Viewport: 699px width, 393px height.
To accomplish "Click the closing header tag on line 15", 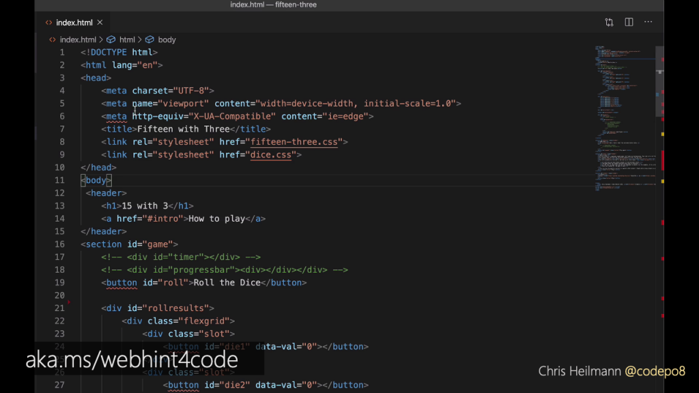I will tap(104, 232).
